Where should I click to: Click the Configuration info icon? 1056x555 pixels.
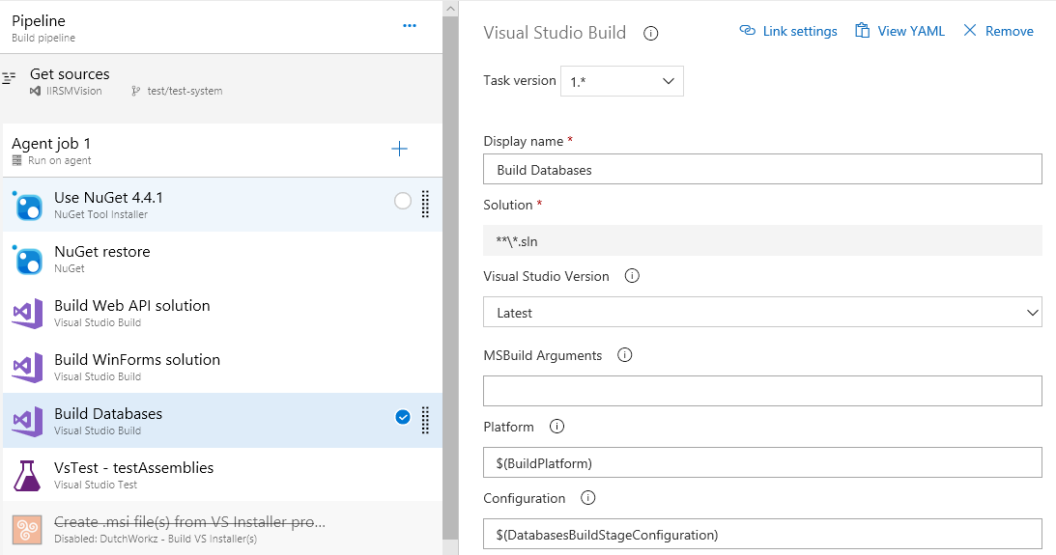point(588,498)
